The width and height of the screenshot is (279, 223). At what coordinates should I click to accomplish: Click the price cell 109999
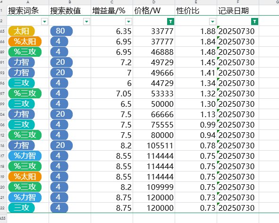154,187
